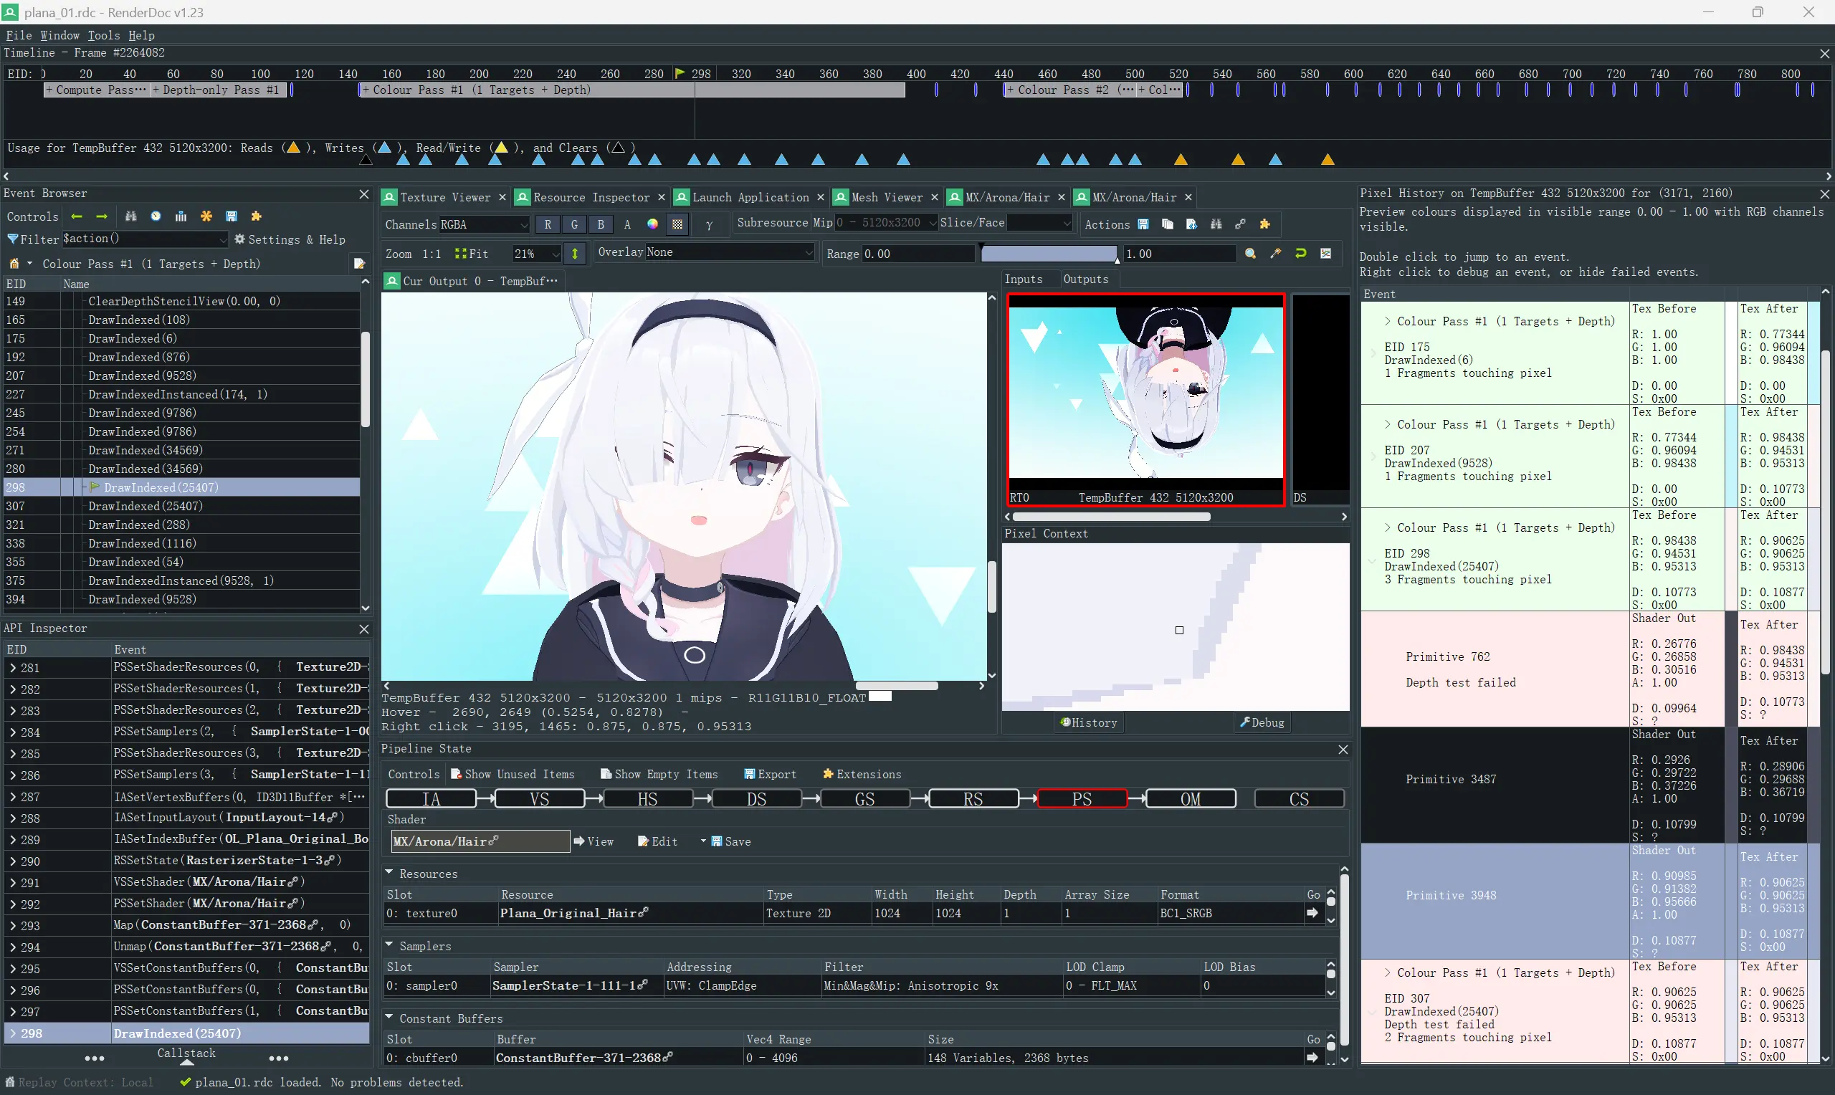Expand API event 281 PSSetShaderResources
1835x1095 pixels.
pos(12,668)
